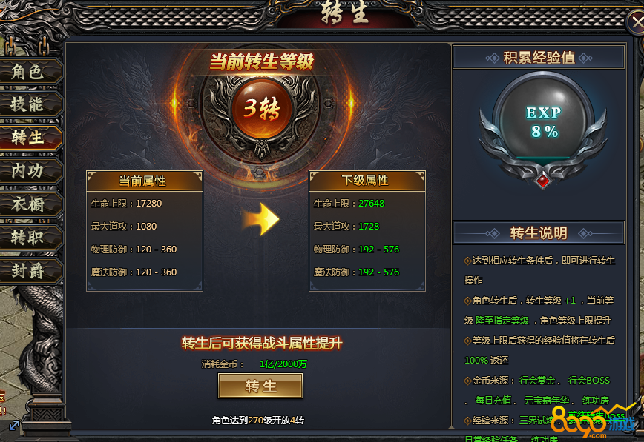The width and height of the screenshot is (644, 442).
Task: Open the 元宝嘉年华 link
Action: coord(547,401)
